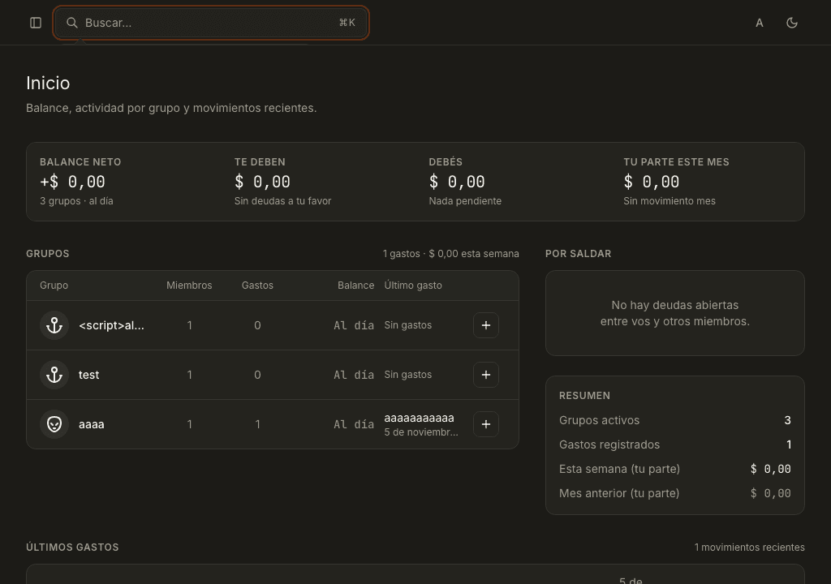831x584 pixels.
Task: Click the 'aaaaaaaaaaa' last expense entry
Action: tap(419, 418)
